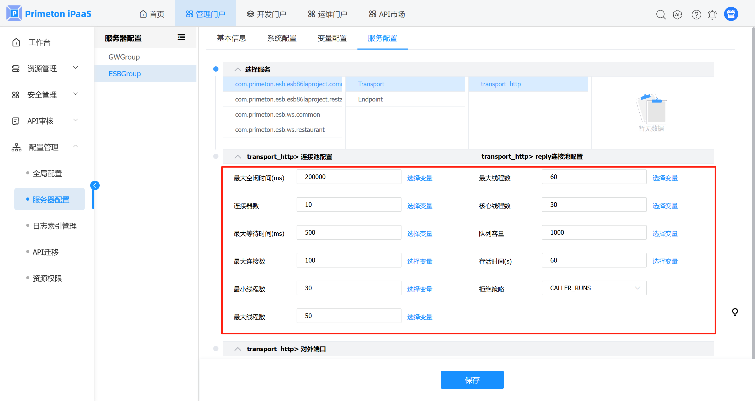Select the 选择服务 step indicator dot
Image resolution: width=755 pixels, height=401 pixels.
pos(216,69)
